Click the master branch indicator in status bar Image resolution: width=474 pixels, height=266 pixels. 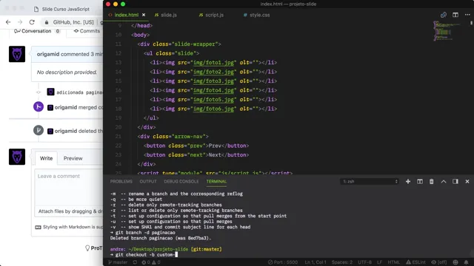tap(118, 262)
